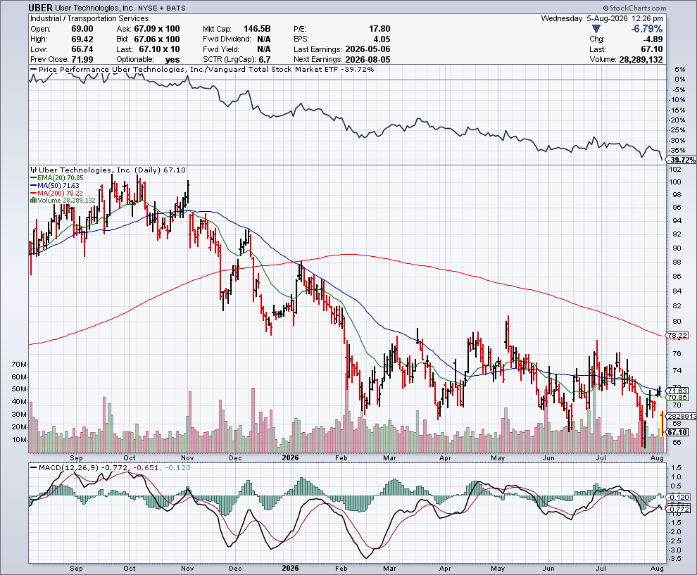
Task: Click the Feb label under MACD panel
Action: 341,569
